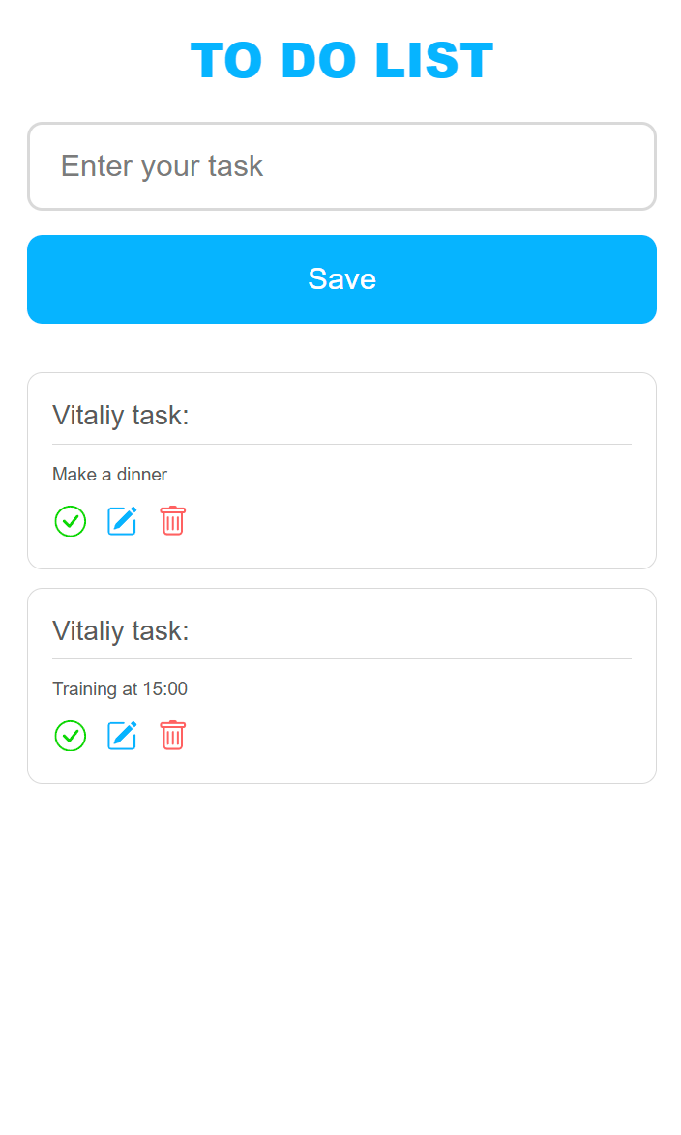Mark Make a dinner task as complete

pos(71,521)
